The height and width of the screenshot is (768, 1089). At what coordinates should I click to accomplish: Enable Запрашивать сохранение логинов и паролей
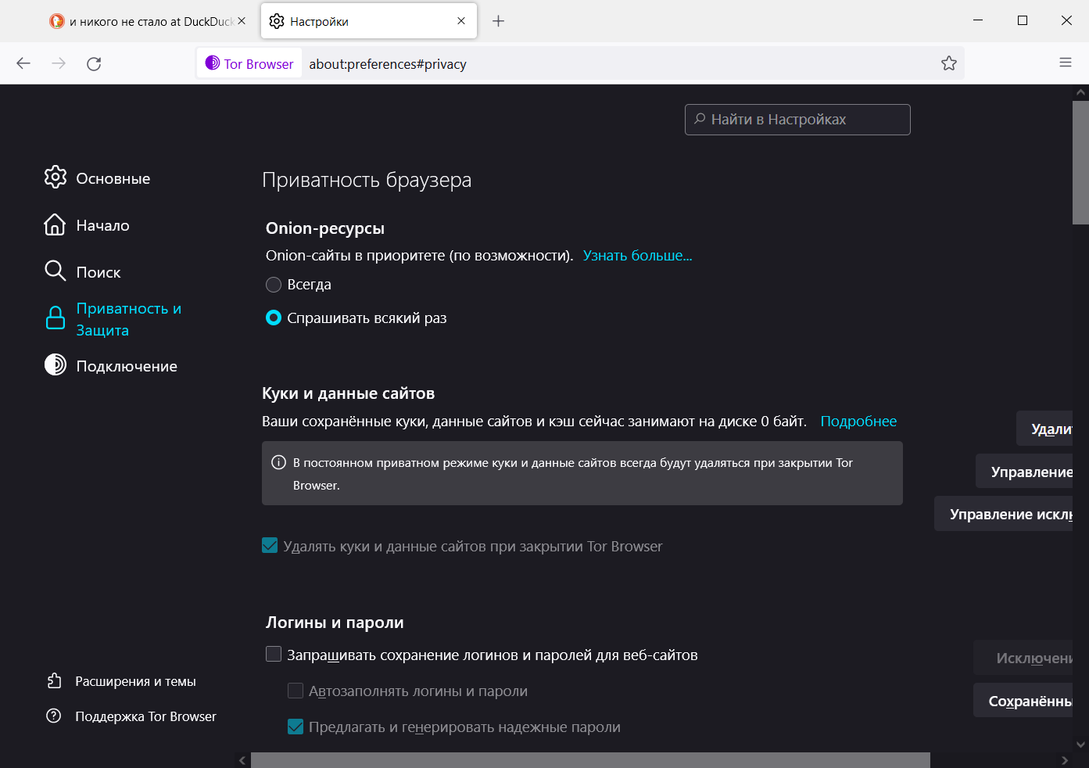click(274, 654)
